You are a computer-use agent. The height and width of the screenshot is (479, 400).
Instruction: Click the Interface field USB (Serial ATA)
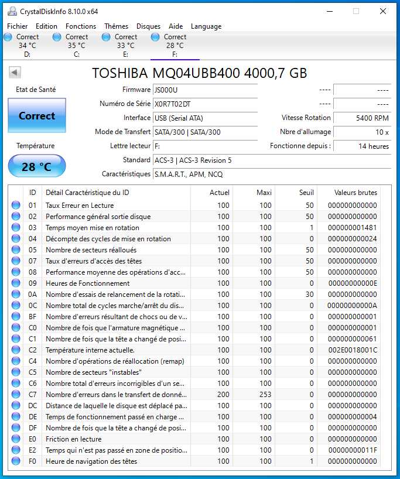(x=205, y=118)
